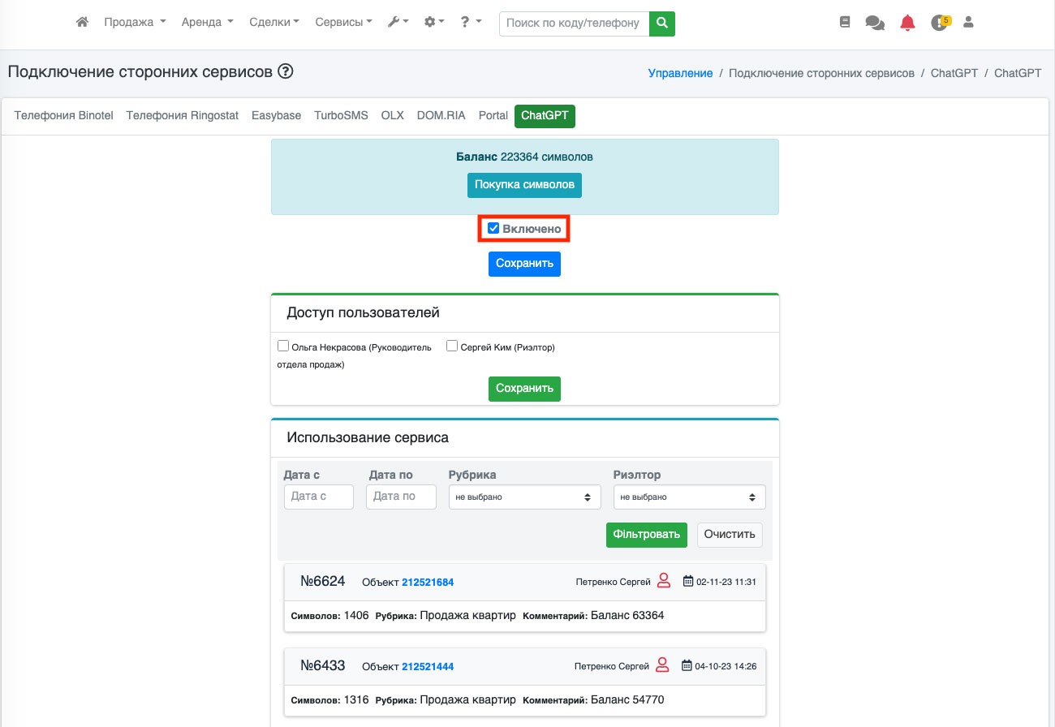Viewport: 1055px width, 727px height.
Task: Click the home icon in navbar
Action: pyautogui.click(x=82, y=23)
